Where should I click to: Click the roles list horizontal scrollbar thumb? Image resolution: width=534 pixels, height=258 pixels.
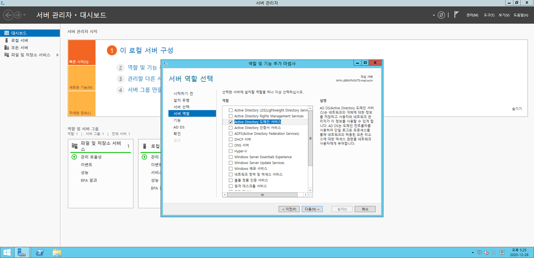tap(262, 195)
